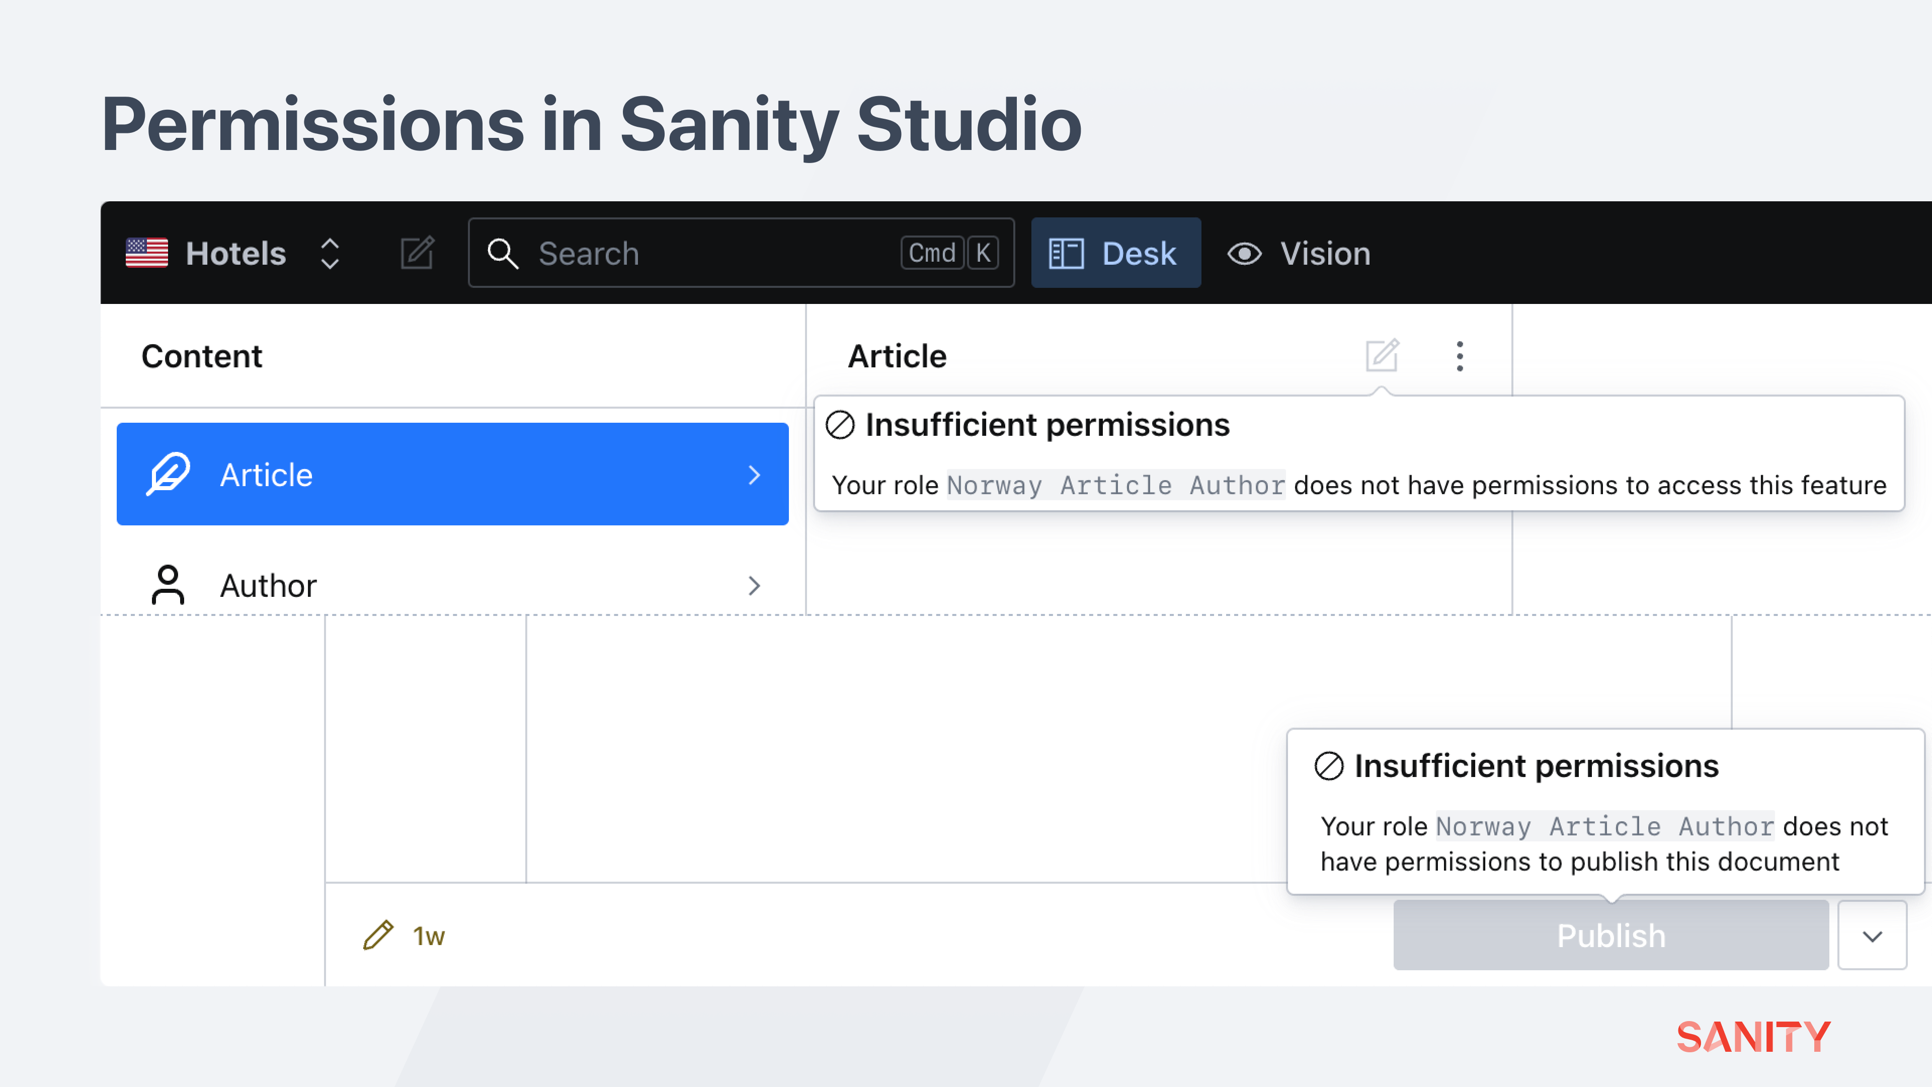Click the 1w edited status pencil
This screenshot has width=1932, height=1087.
click(x=379, y=936)
